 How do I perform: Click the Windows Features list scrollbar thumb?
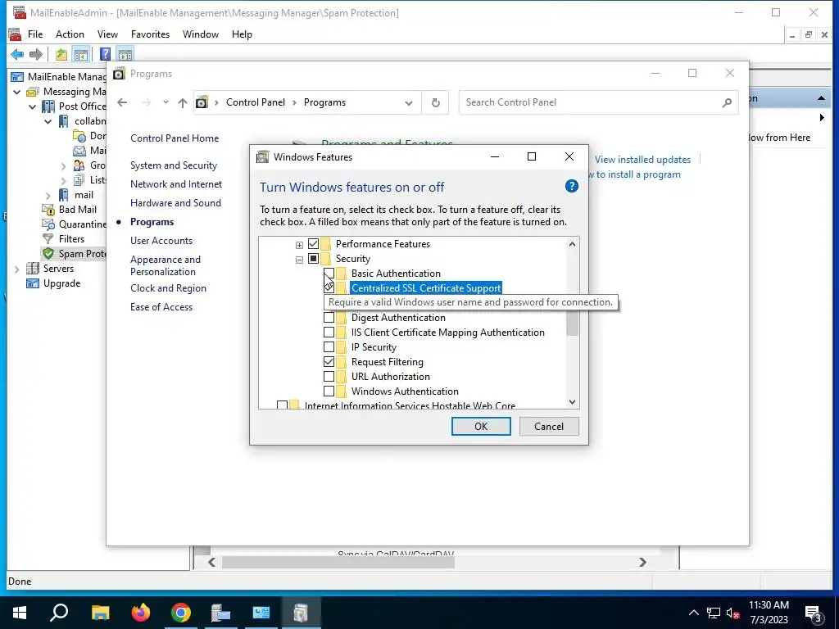572,321
